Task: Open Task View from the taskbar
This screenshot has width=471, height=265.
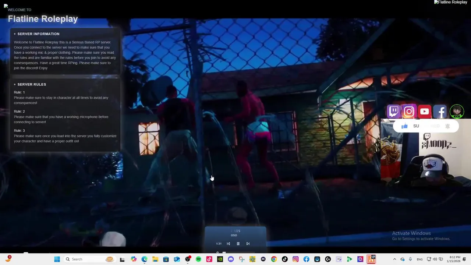Action: click(122, 259)
